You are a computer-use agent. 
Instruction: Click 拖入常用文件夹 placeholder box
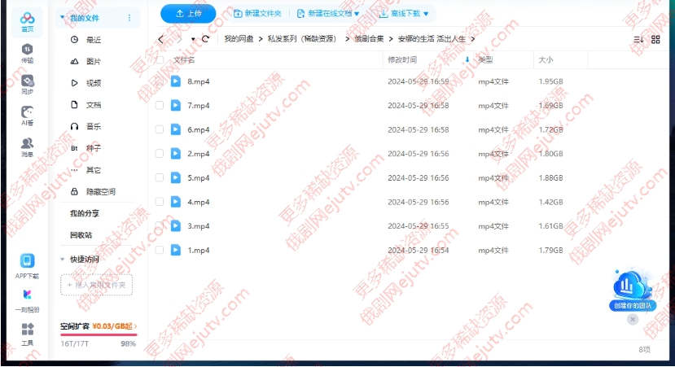point(96,285)
